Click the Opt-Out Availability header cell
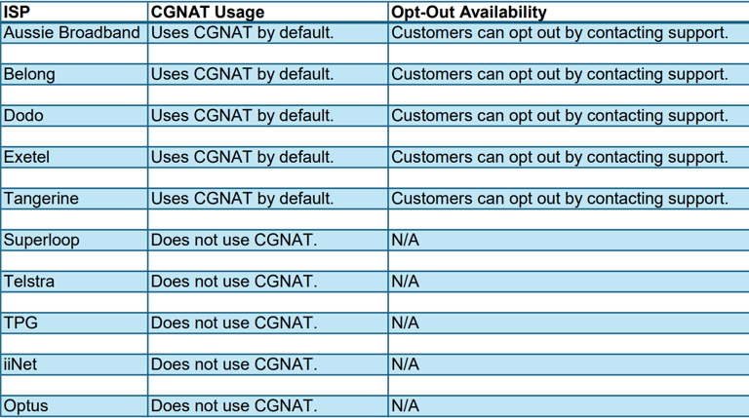The image size is (749, 418). coord(568,12)
